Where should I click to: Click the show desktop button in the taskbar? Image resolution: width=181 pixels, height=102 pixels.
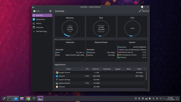click(x=177, y=99)
